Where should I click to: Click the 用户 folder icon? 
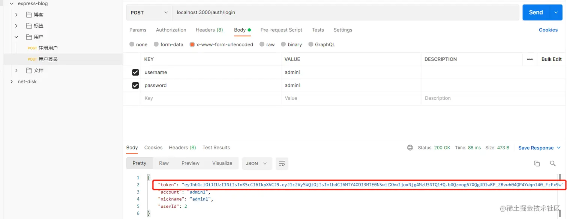click(x=29, y=37)
